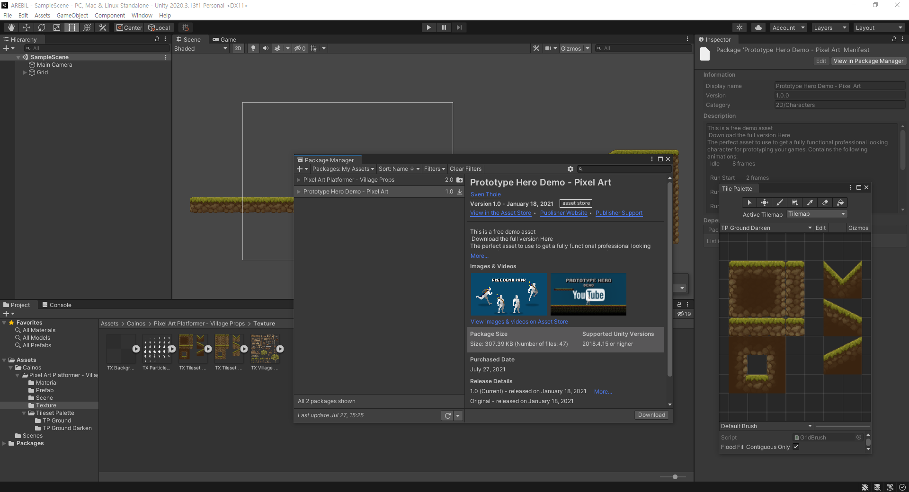Select the Hand tool in the toolbar
The width and height of the screenshot is (909, 492).
click(11, 27)
